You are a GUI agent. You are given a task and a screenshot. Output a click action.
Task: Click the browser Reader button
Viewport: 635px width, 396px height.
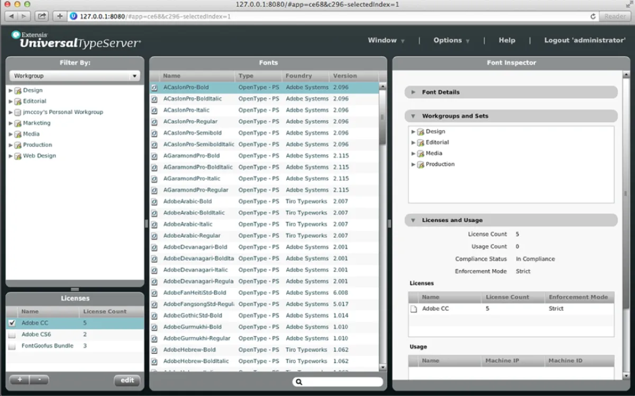(615, 16)
